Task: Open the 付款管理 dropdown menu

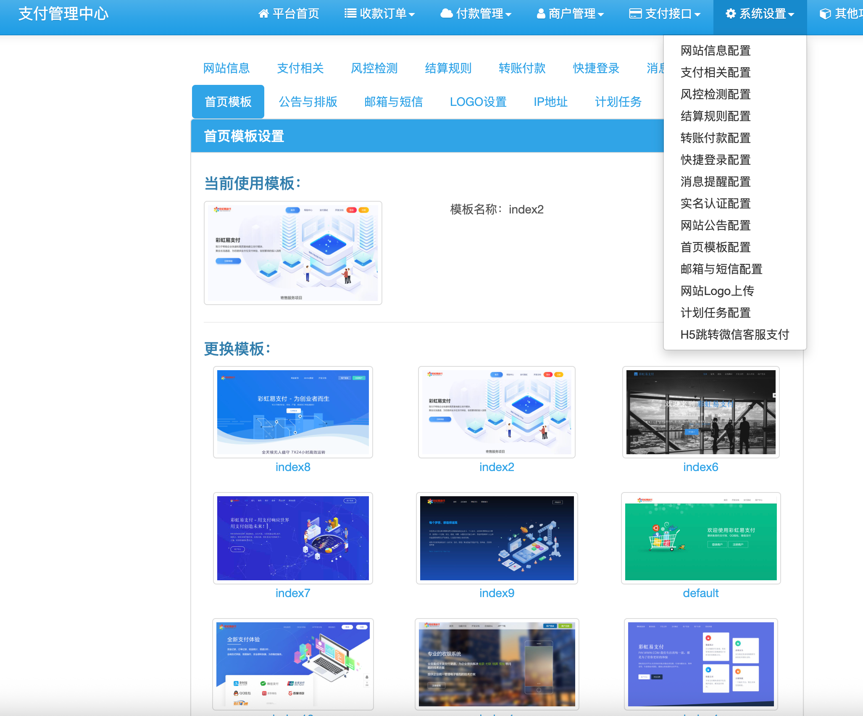Action: [479, 13]
